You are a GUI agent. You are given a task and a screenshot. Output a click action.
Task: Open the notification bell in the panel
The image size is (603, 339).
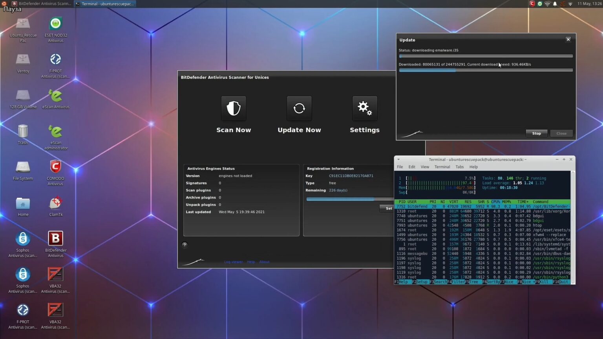(555, 4)
